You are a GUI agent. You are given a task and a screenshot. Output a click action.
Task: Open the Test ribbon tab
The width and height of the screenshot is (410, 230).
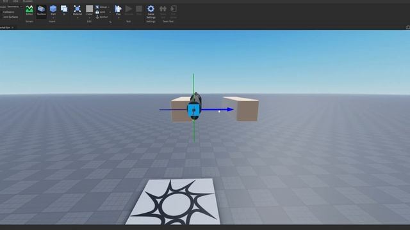coord(6,1)
